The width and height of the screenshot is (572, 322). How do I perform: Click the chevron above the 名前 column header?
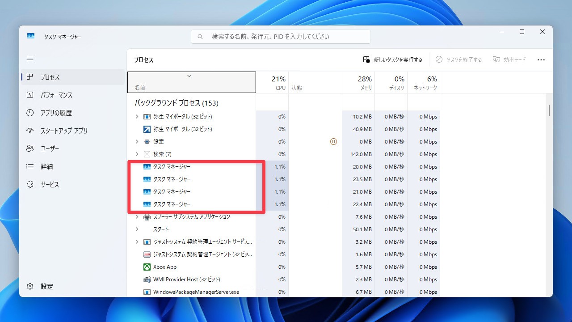189,76
